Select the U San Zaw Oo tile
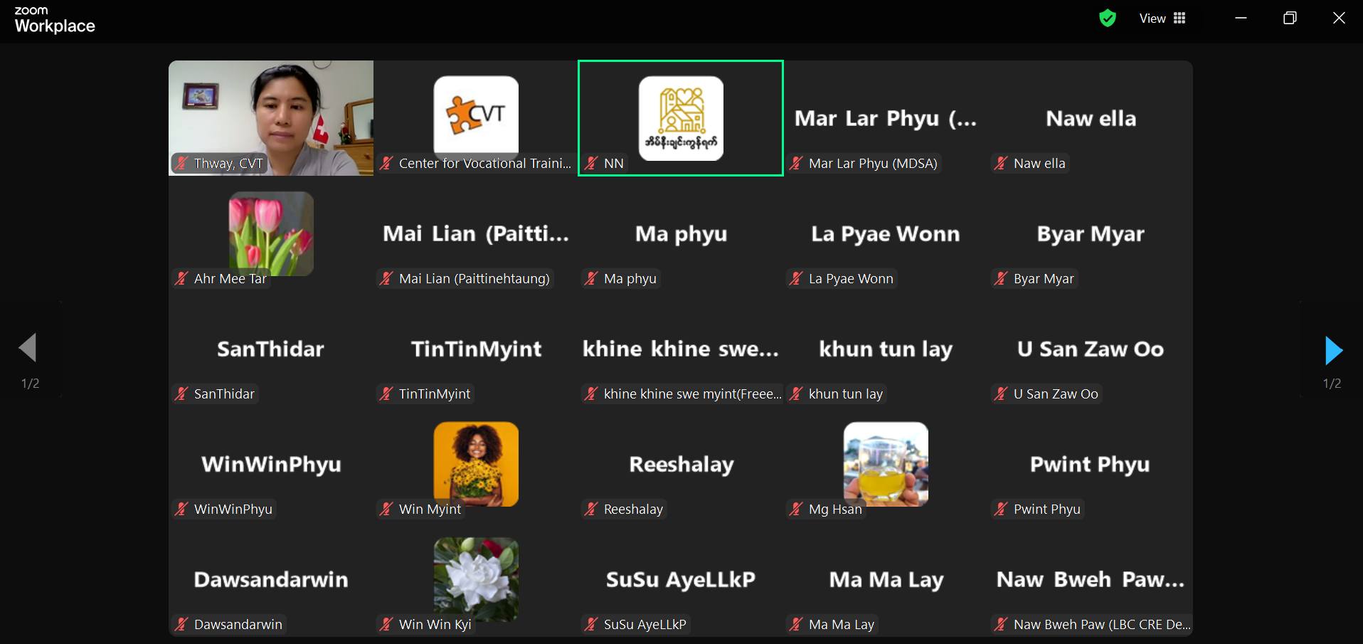The width and height of the screenshot is (1363, 644). (1091, 349)
